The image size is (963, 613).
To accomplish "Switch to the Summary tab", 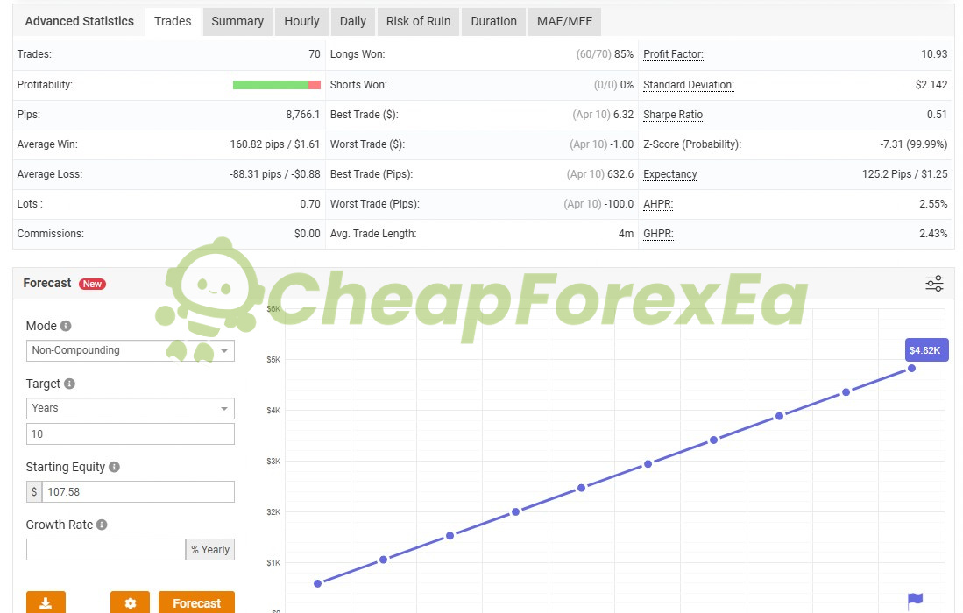I will click(x=237, y=22).
